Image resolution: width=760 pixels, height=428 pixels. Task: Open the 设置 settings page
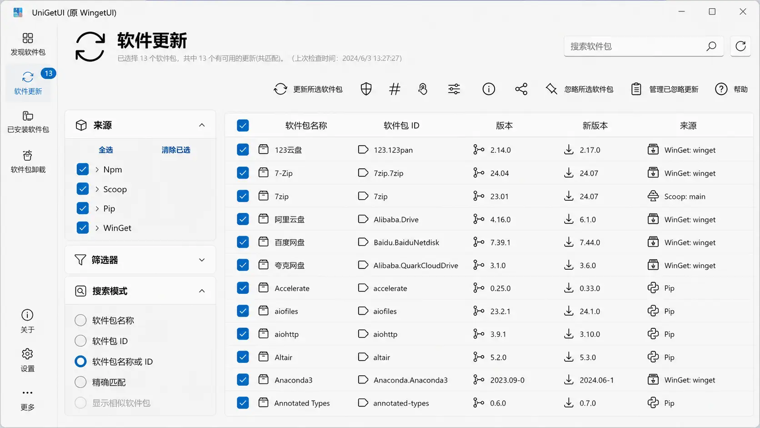(27, 360)
